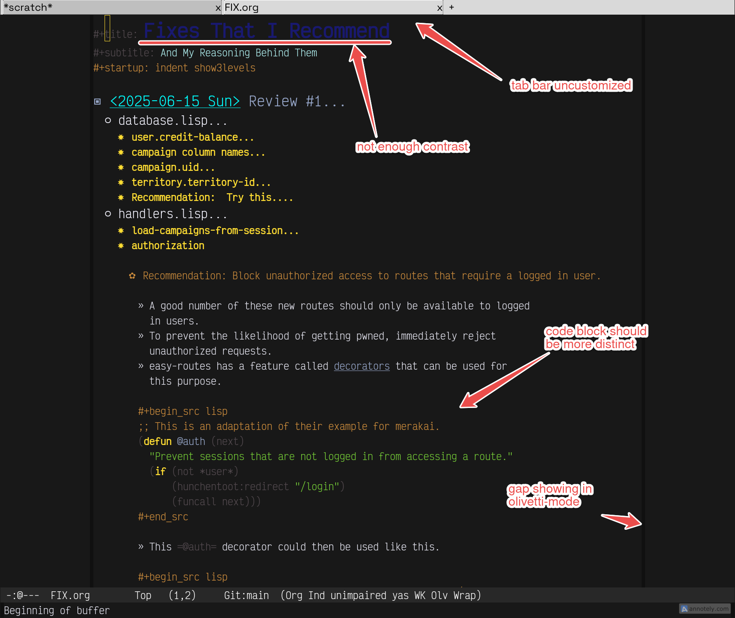The height and width of the screenshot is (618, 735).
Task: Click the docstring Prevent sessions line
Action: (x=331, y=457)
